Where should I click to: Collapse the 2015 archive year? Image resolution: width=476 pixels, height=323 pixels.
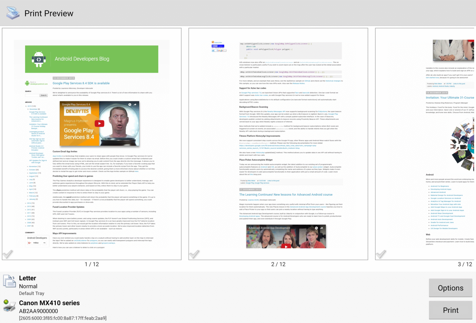pos(26,106)
